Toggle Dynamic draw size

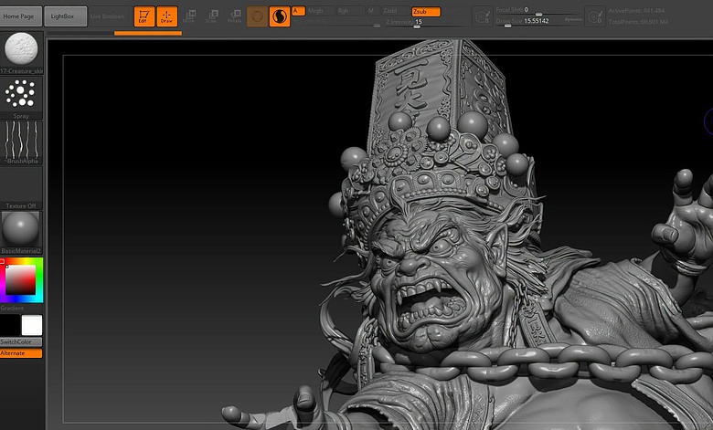click(573, 20)
